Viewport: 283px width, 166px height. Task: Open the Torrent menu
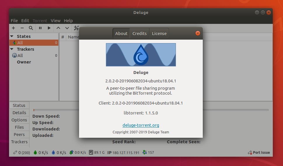pos(40,21)
